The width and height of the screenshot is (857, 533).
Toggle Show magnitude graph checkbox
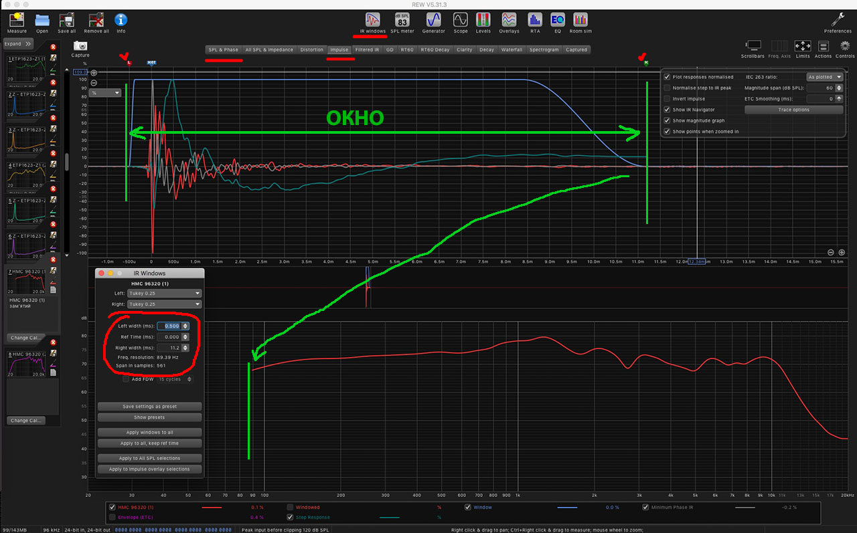coord(667,120)
